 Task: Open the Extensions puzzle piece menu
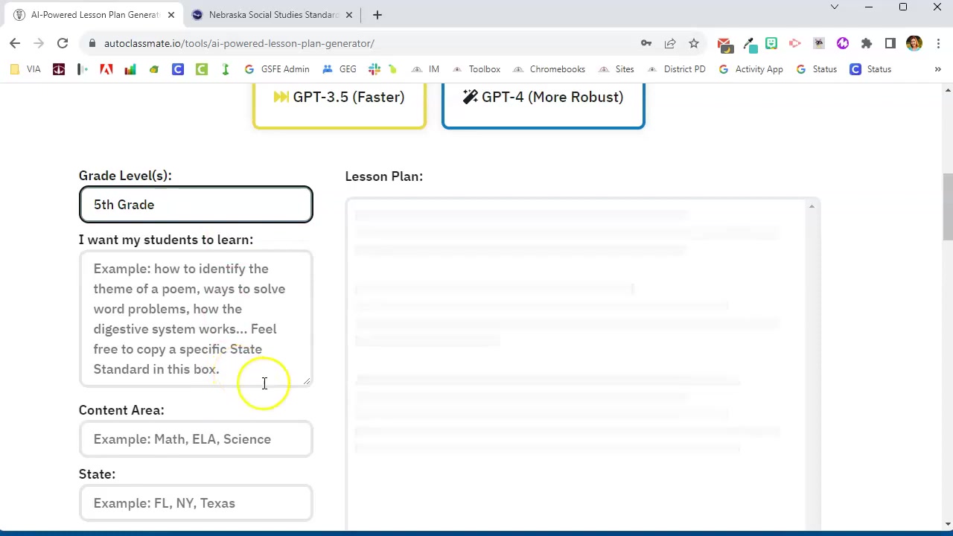(867, 43)
